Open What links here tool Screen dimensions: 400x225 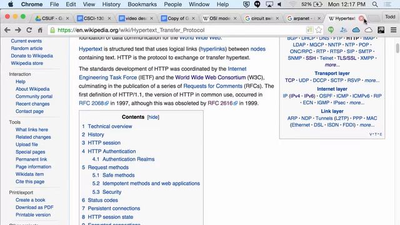[32, 129]
